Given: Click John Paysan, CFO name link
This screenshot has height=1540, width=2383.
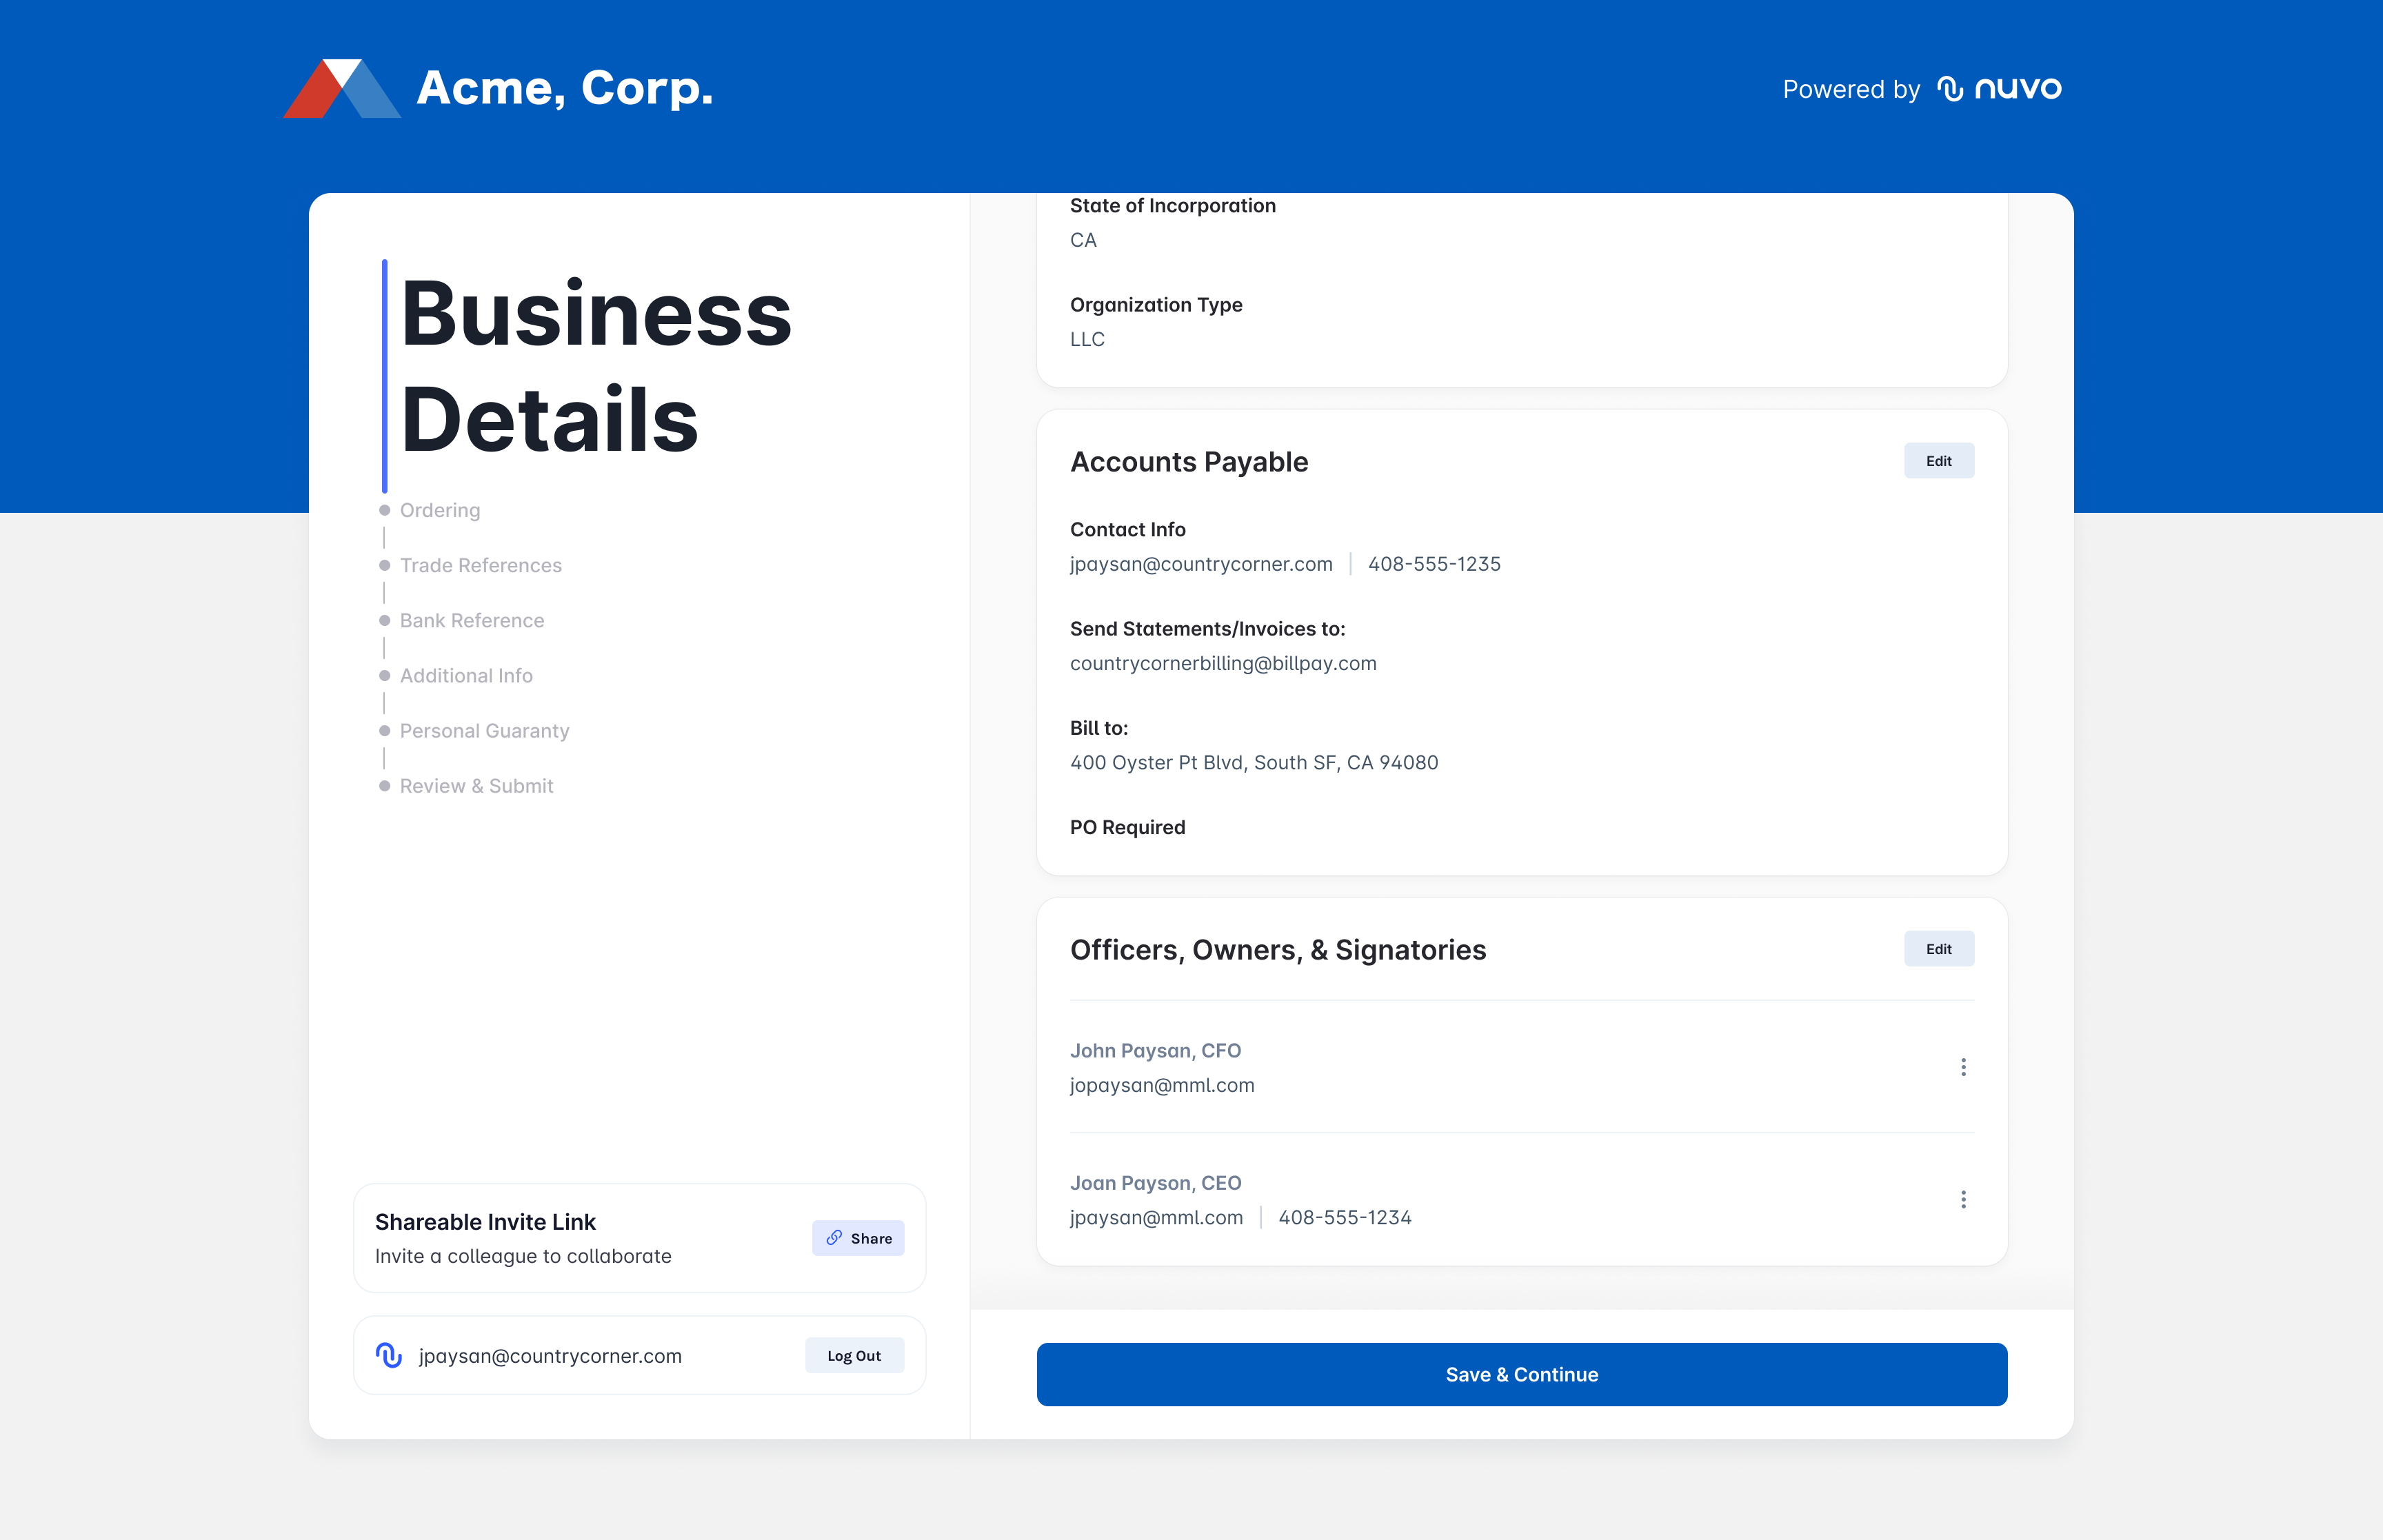Looking at the screenshot, I should click(1155, 1050).
